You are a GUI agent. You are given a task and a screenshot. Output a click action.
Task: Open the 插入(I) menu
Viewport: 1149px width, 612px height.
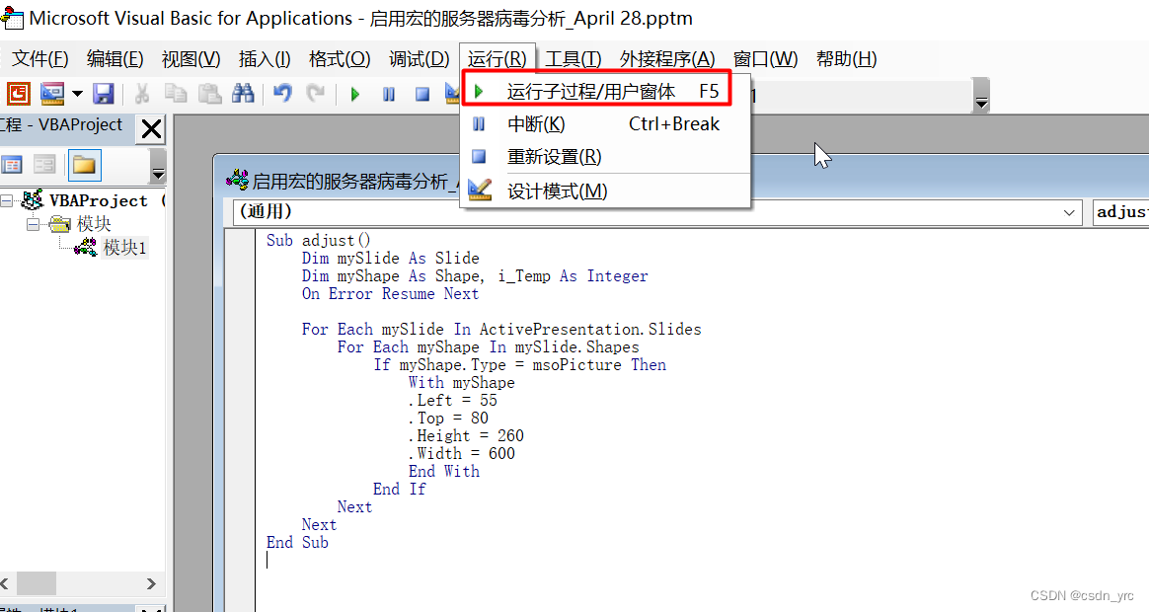pos(265,58)
